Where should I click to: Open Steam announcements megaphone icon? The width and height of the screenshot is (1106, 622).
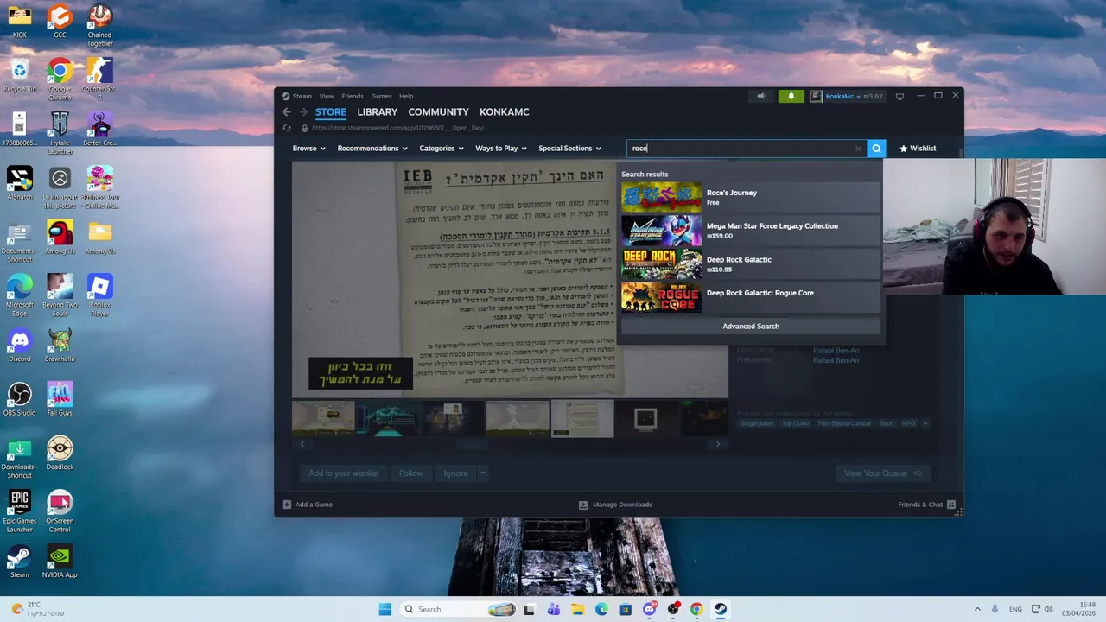[761, 97]
